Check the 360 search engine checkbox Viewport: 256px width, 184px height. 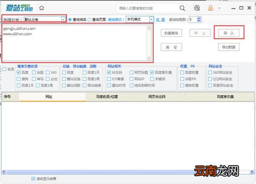48,73
